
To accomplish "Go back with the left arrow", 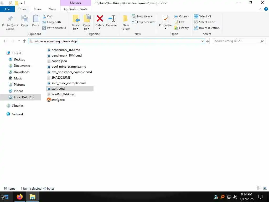I will tap(5, 41).
